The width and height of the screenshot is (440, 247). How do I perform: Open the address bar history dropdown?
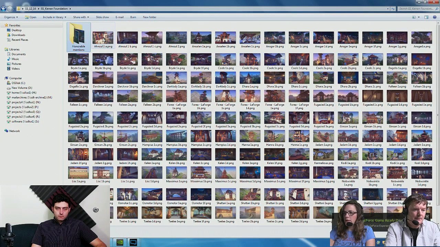(388, 9)
